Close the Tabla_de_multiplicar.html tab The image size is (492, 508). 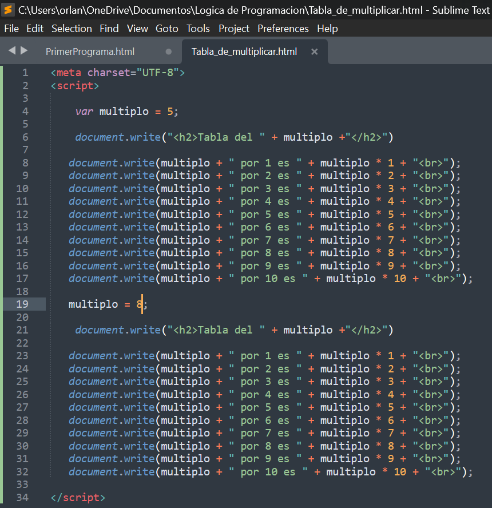(314, 51)
